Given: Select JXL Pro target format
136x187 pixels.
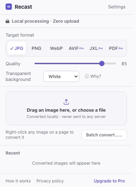Looking at the screenshot, I should pos(96,48).
